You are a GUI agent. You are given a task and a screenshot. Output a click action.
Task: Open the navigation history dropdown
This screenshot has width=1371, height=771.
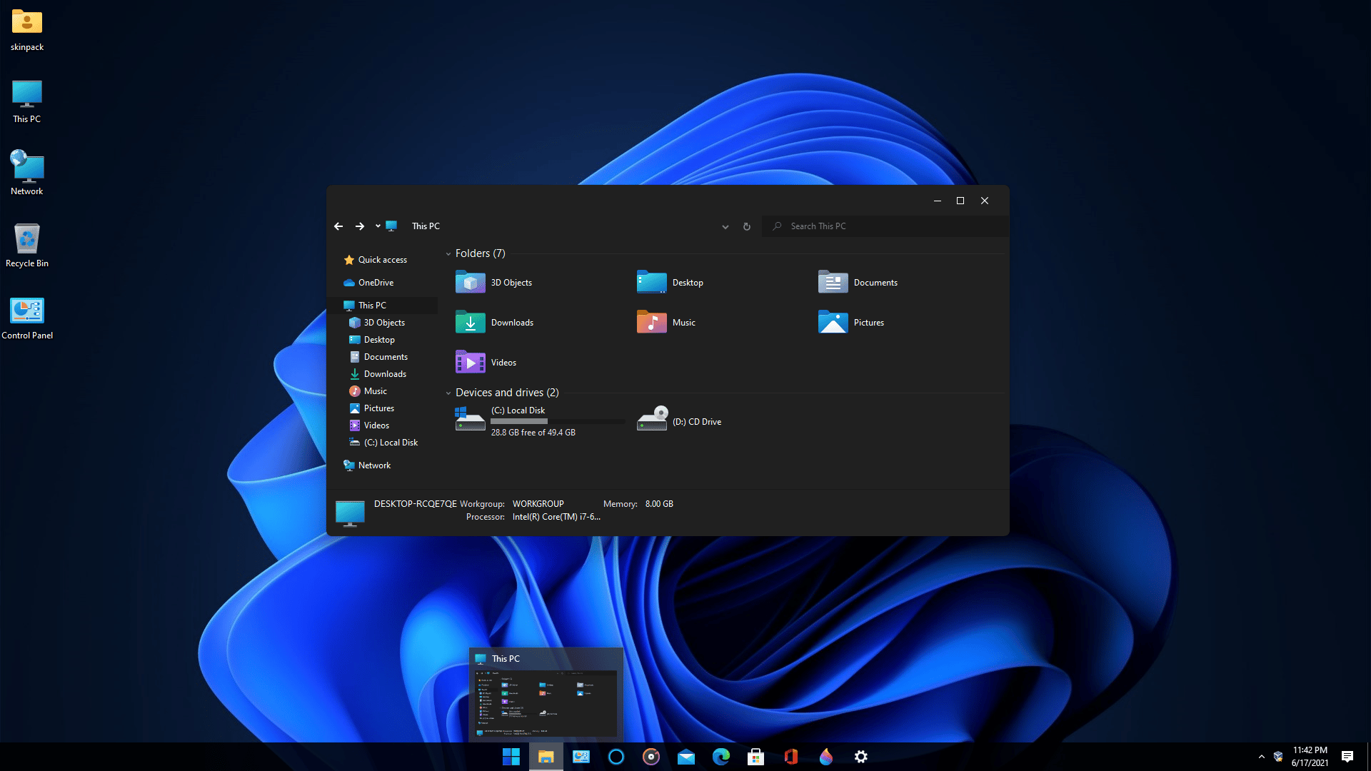point(378,226)
